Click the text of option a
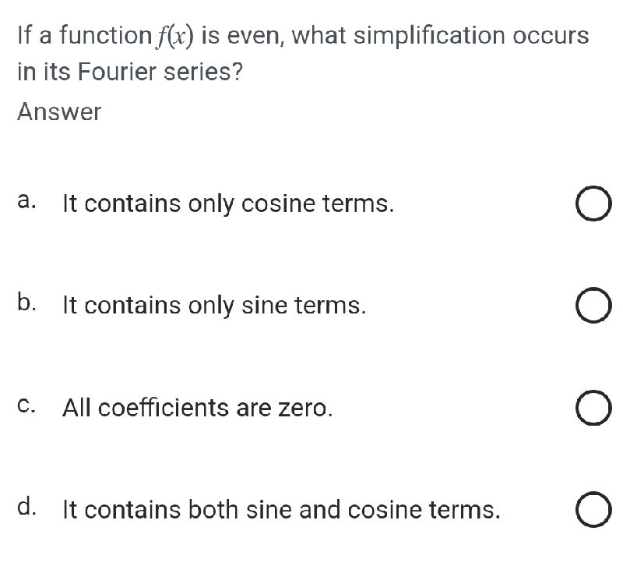This screenshot has width=623, height=584. pyautogui.click(x=227, y=204)
